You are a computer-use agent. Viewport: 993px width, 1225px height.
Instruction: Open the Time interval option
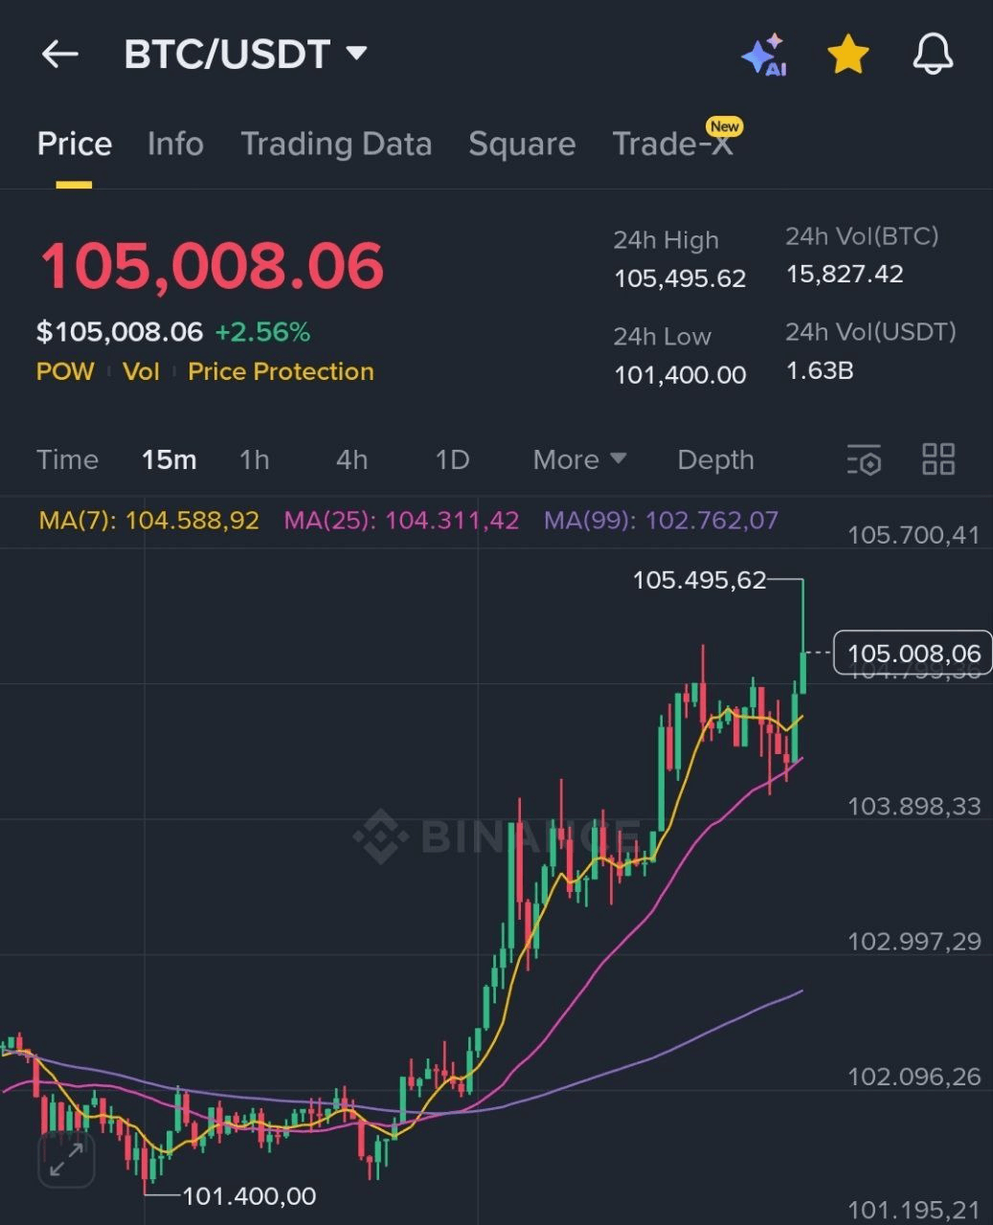(x=67, y=460)
